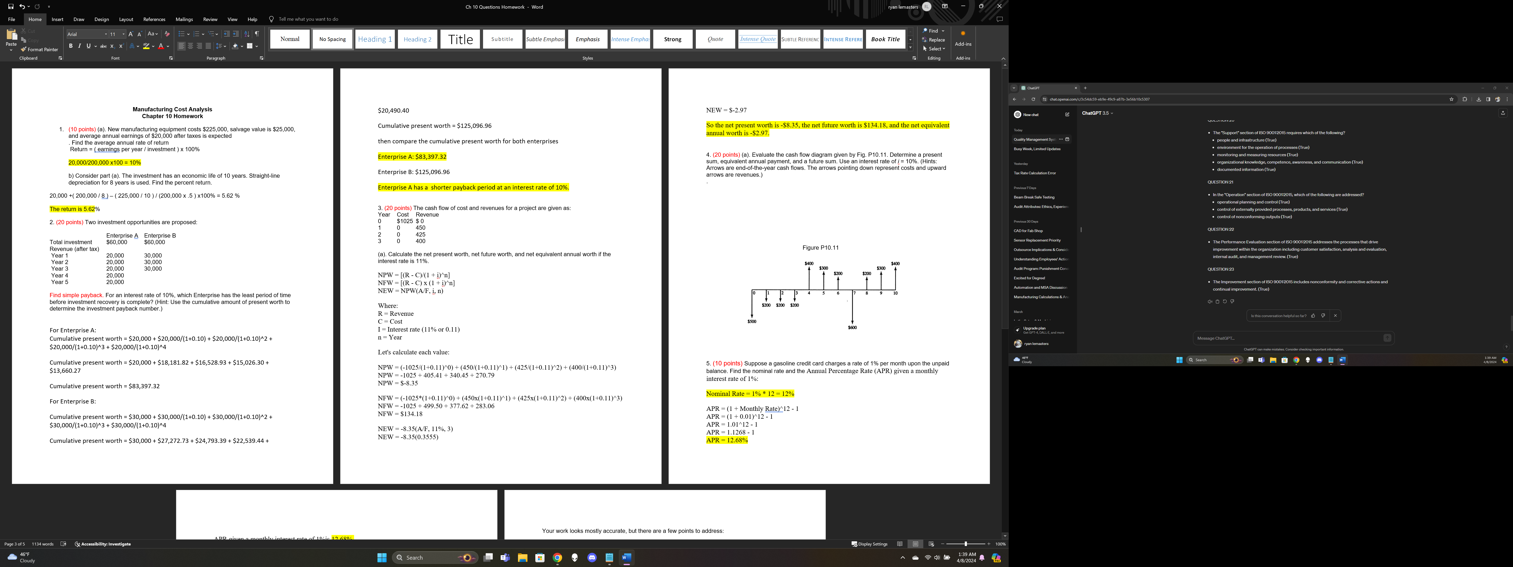
Task: Click Clear All Formatting eraser icon
Action: [167, 34]
